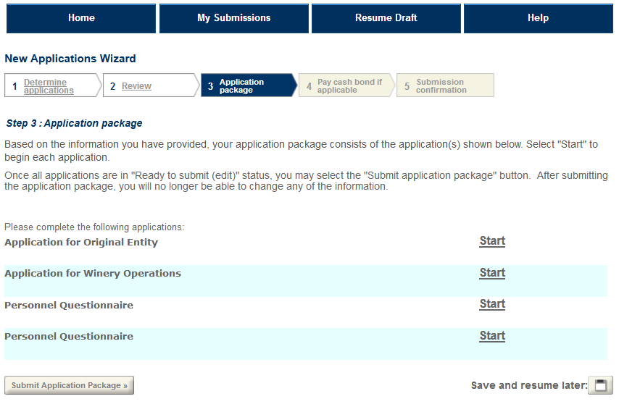Click the save floppy disk icon
The image size is (619, 412).
600,385
